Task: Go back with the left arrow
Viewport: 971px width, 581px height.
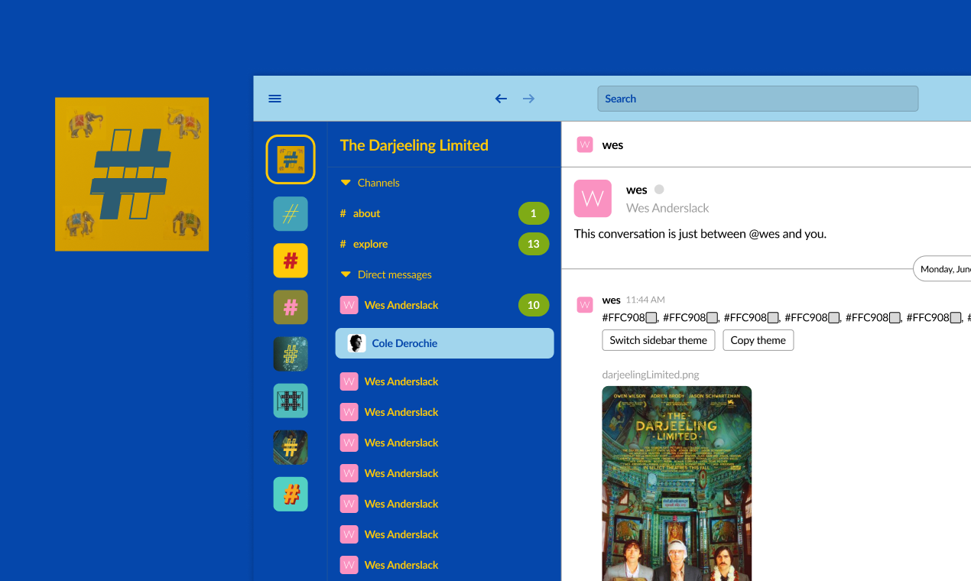Action: (501, 99)
